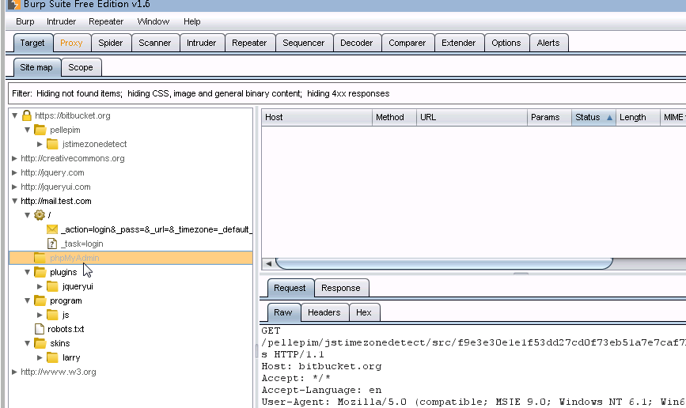Click the question mark page icon for _task=login

click(x=52, y=244)
